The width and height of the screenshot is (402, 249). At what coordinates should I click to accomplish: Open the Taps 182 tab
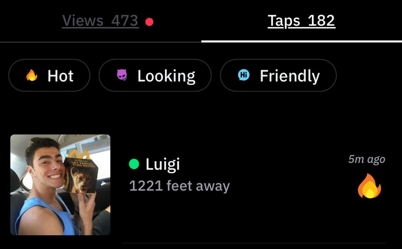pyautogui.click(x=301, y=21)
